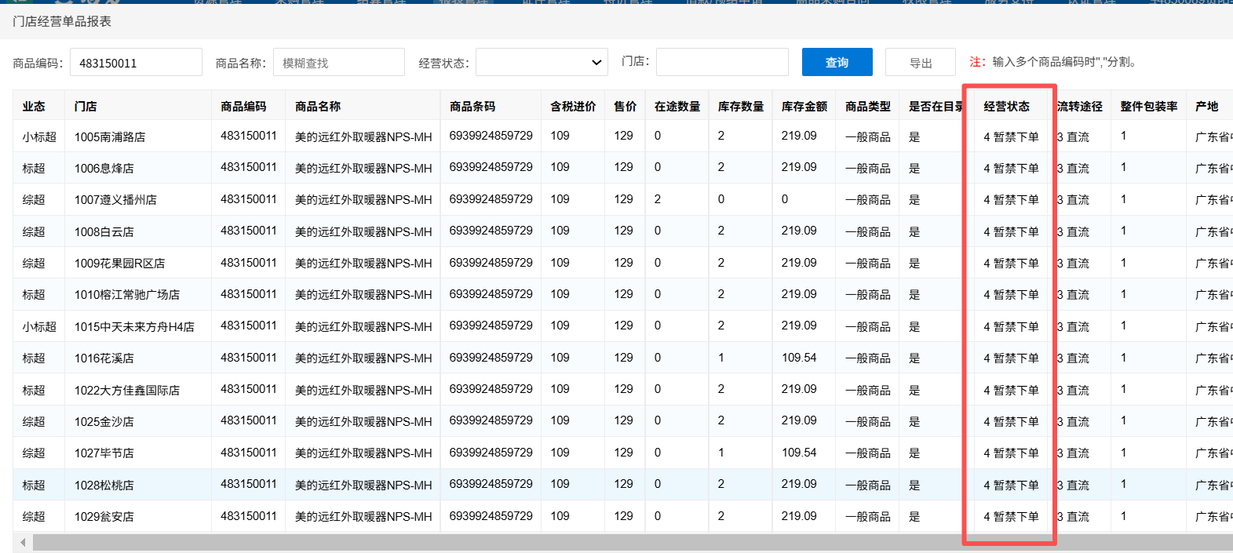Click the 门店 column header
The width and height of the screenshot is (1233, 553).
86,106
